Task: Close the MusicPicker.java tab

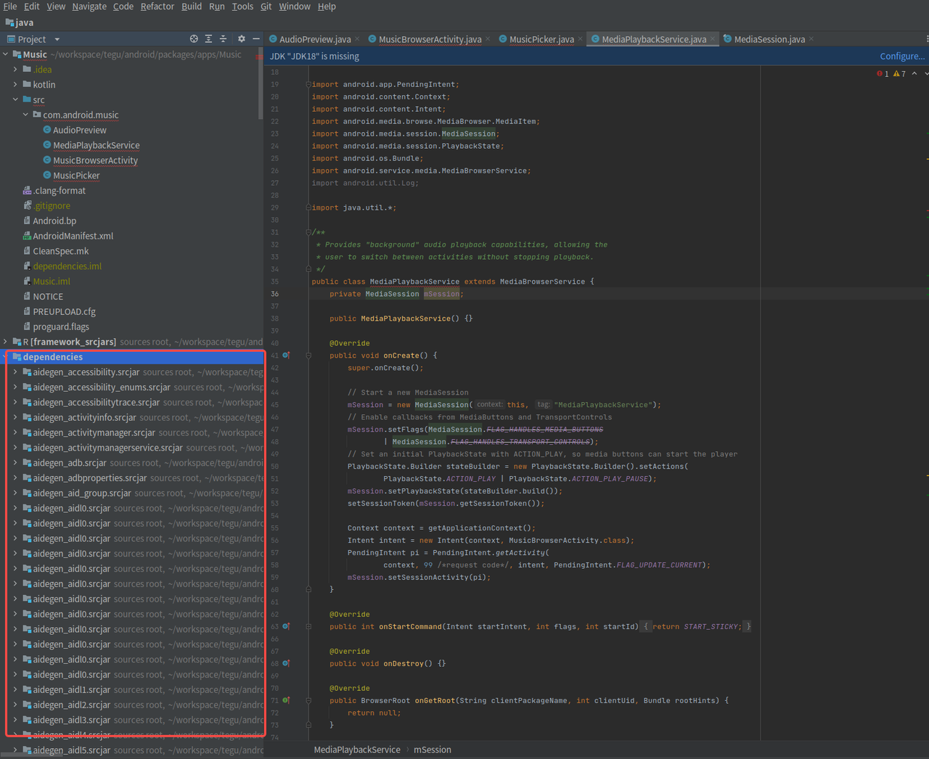Action: click(x=581, y=39)
